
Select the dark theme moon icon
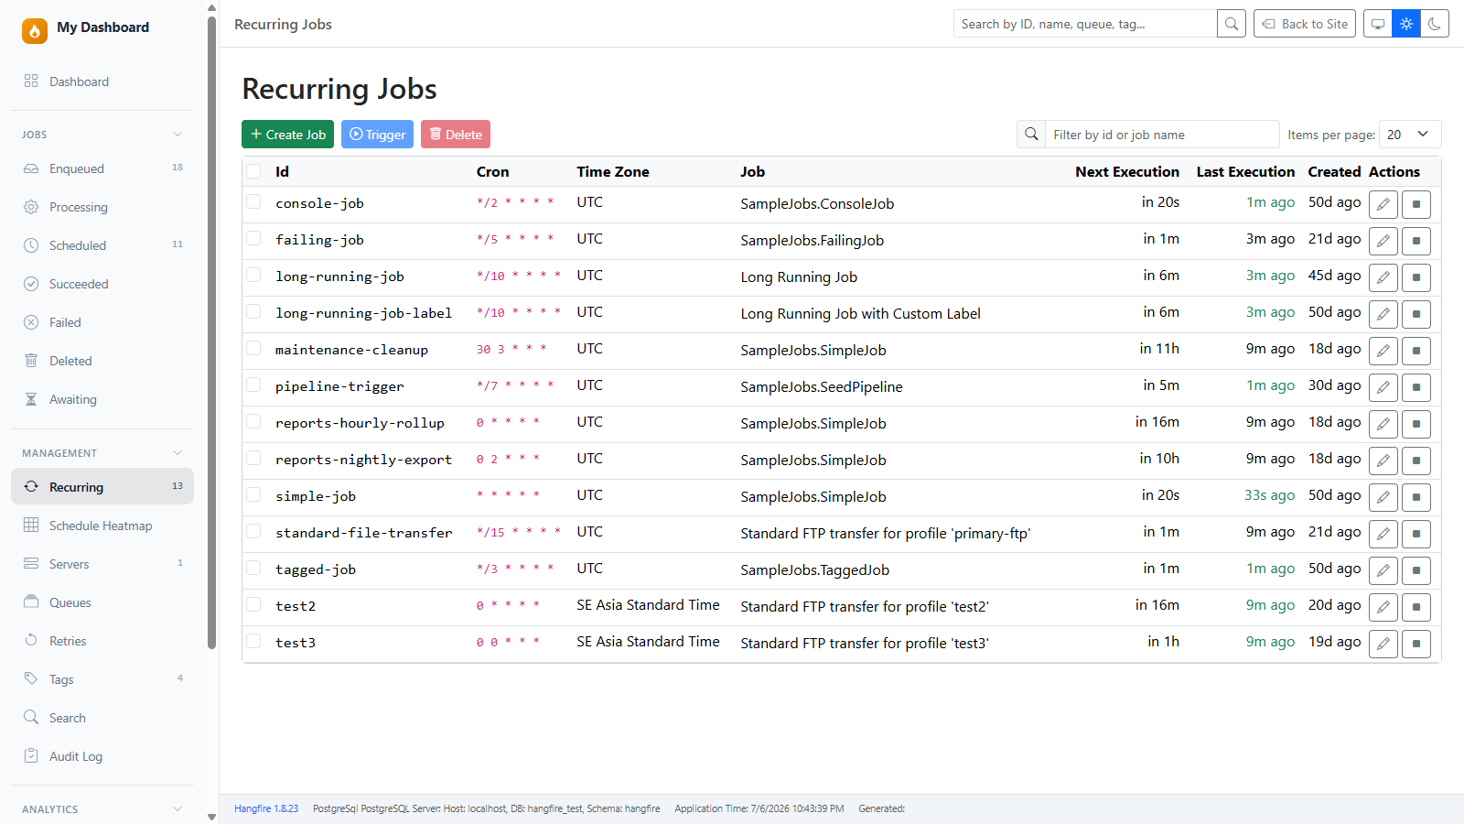(x=1435, y=24)
